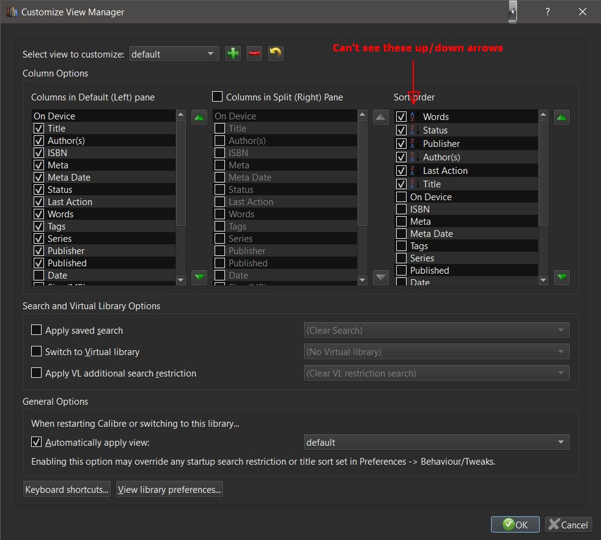Uncheck ISBN in left pane columns
Image resolution: width=601 pixels, height=540 pixels.
39,152
